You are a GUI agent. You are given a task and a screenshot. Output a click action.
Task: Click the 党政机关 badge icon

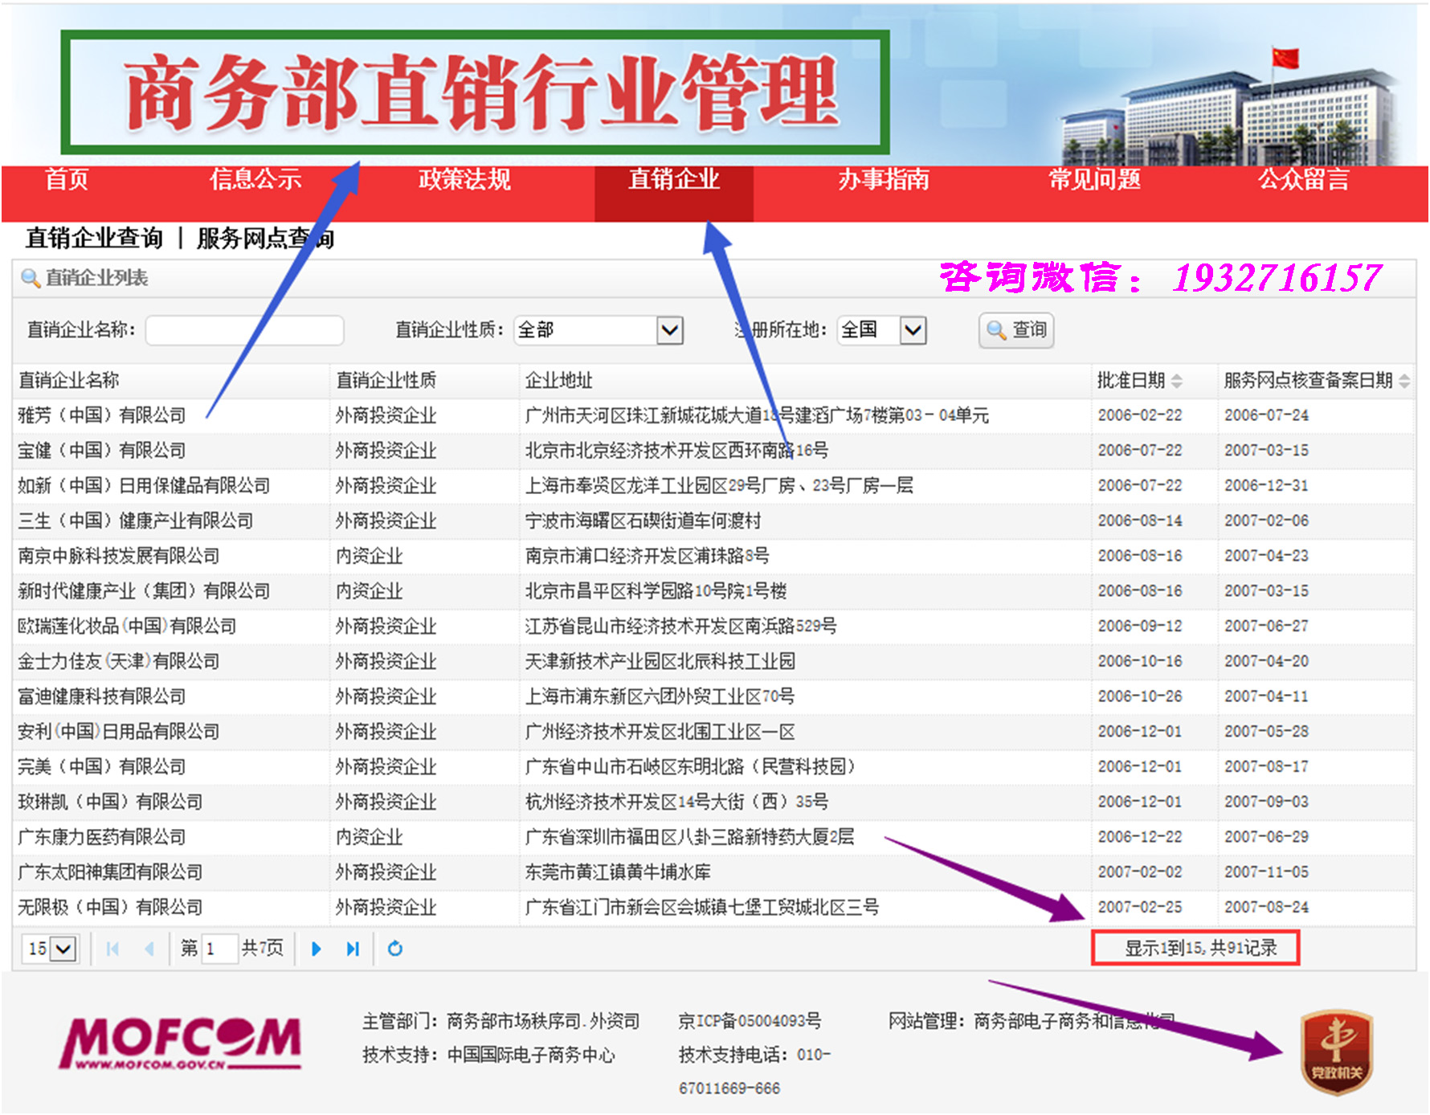(1337, 1052)
